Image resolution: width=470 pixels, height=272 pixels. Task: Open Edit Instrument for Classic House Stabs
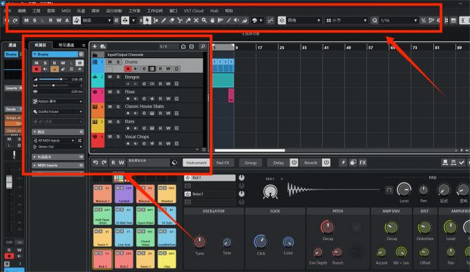pos(152,114)
